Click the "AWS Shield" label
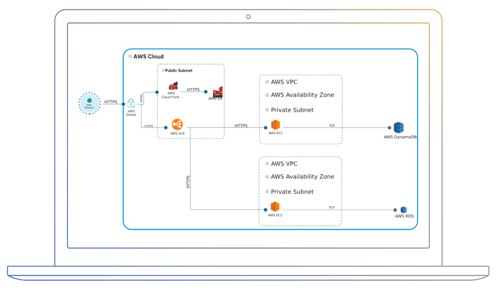 coord(131,113)
